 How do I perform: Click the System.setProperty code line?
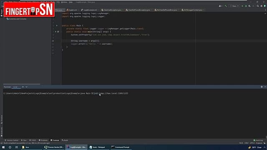[110, 35]
